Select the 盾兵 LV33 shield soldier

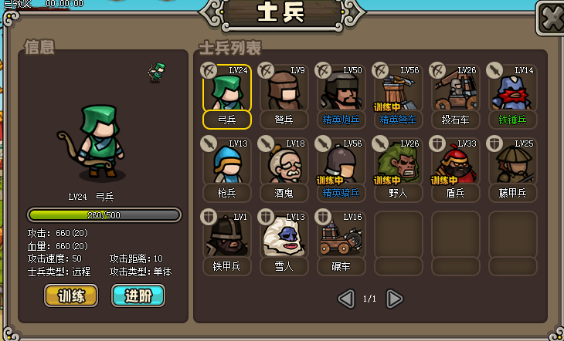455,162
